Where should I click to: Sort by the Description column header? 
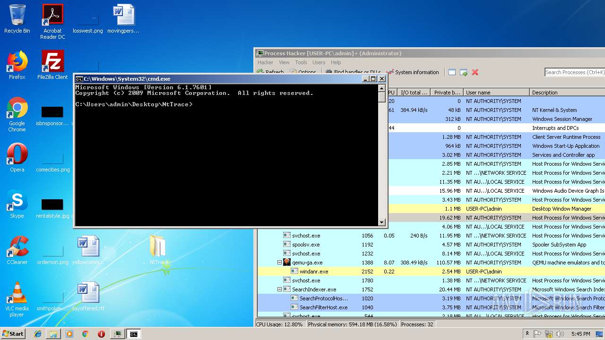coord(567,93)
